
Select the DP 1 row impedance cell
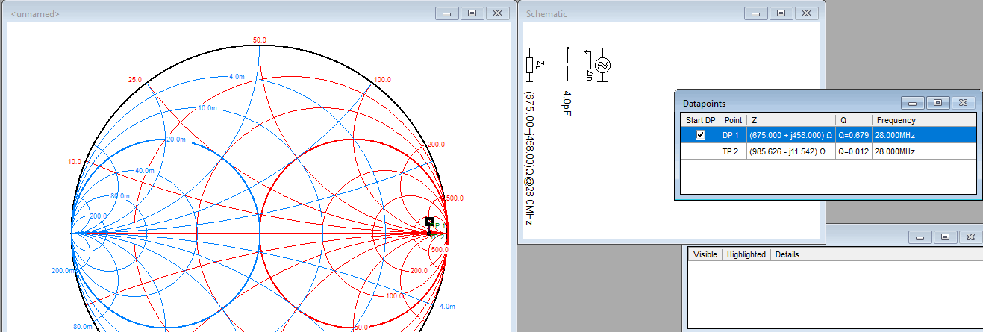point(790,135)
